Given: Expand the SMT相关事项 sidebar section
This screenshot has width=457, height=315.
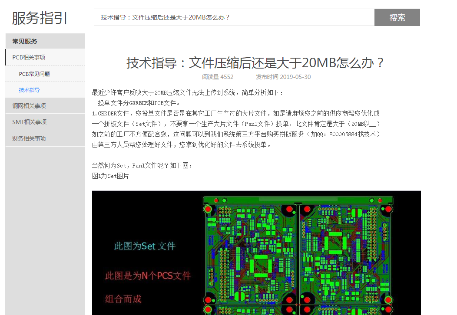Looking at the screenshot, I should (x=29, y=122).
